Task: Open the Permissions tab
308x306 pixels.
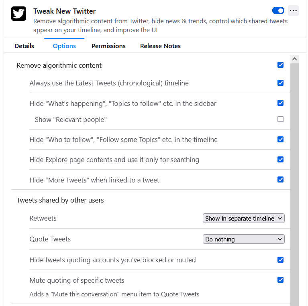Action: click(x=108, y=46)
